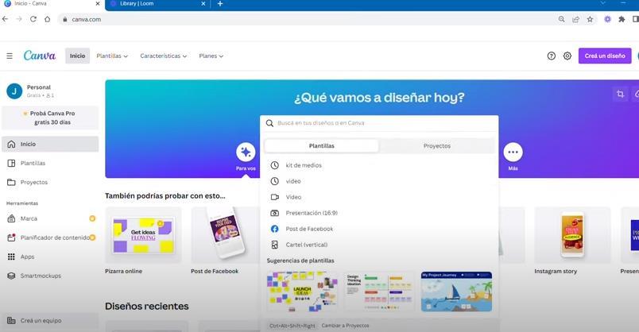Click the Busca en tus diseños search field

pos(379,123)
